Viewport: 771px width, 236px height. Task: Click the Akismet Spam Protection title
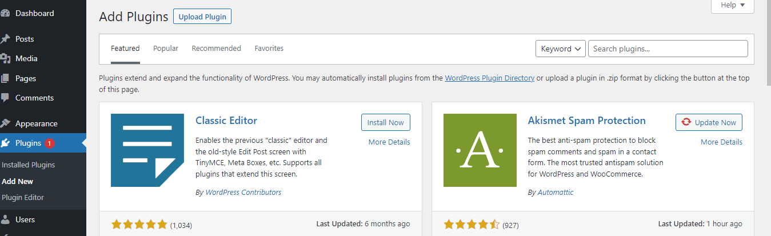[587, 121]
